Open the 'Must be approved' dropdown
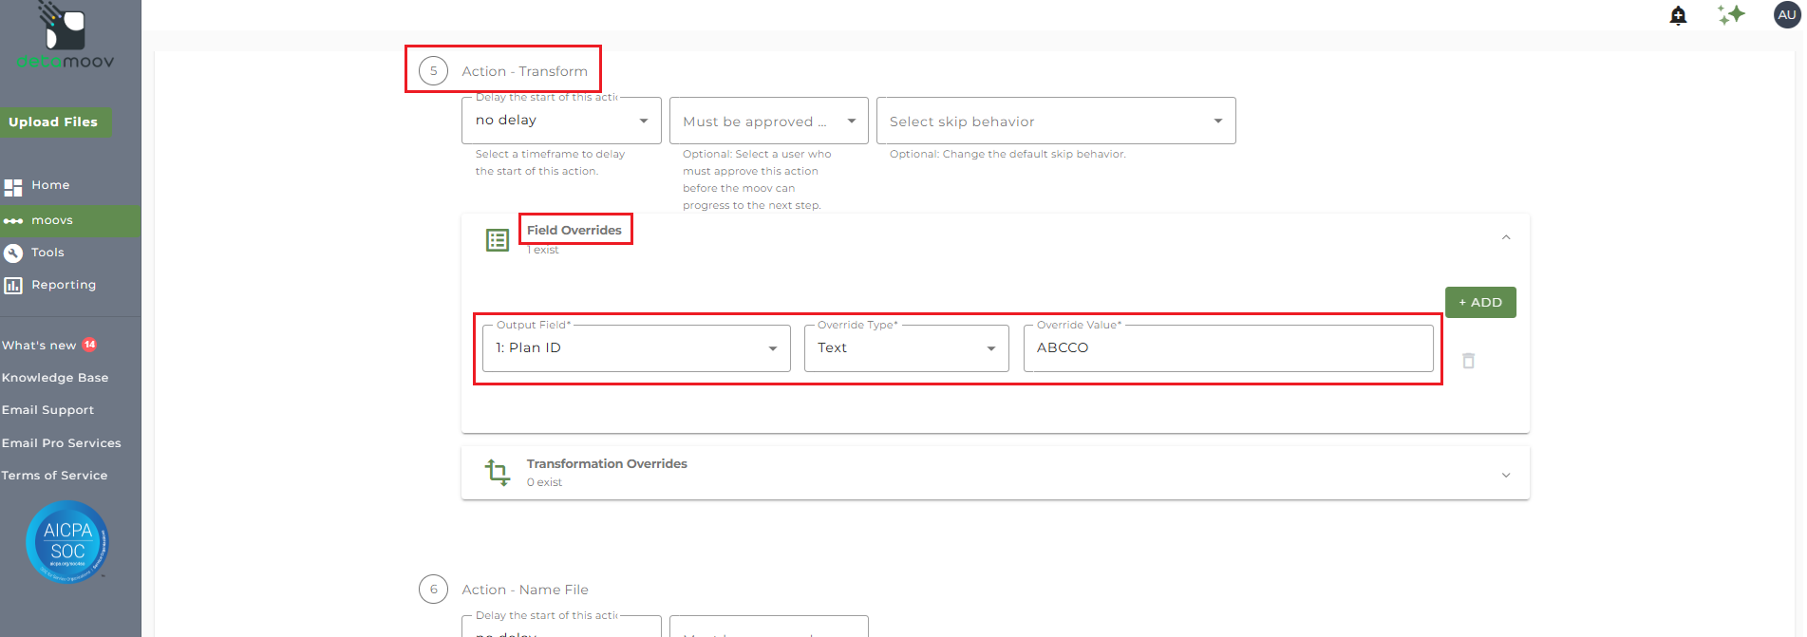Image resolution: width=1807 pixels, height=637 pixels. coord(768,122)
